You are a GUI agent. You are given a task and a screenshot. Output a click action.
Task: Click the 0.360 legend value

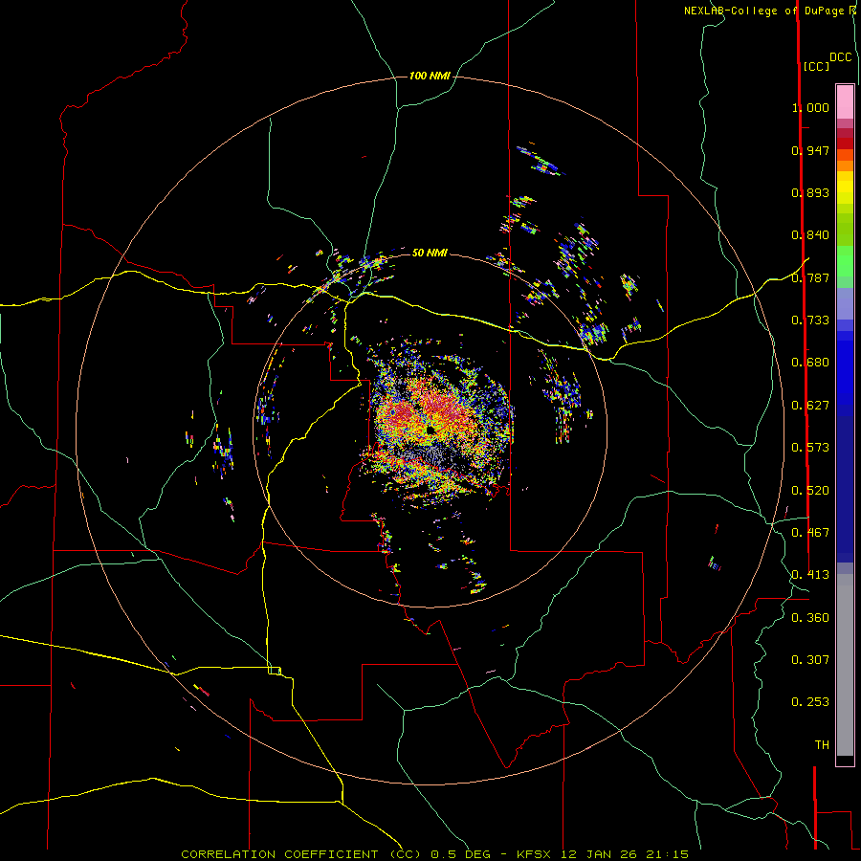coord(810,618)
